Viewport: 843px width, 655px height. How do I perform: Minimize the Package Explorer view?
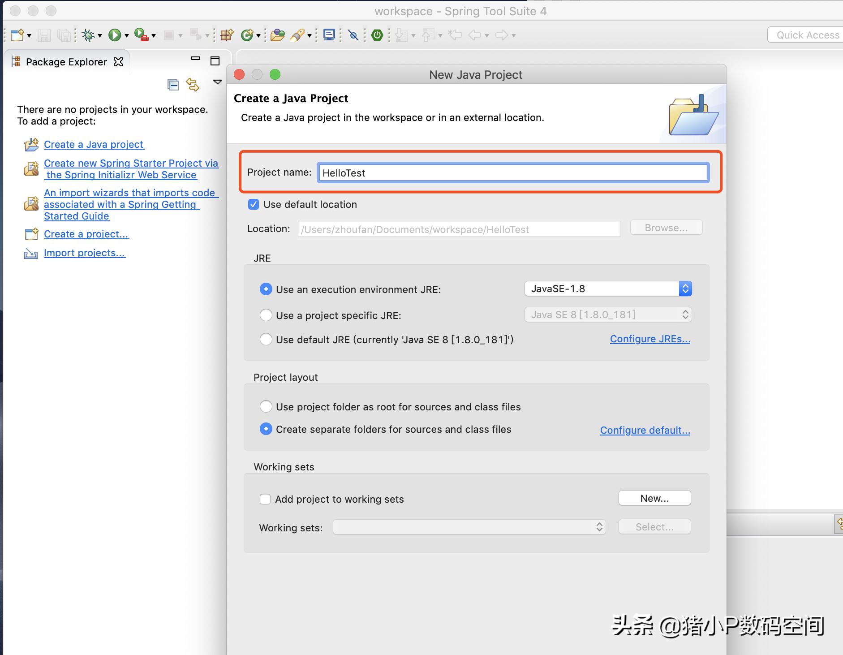tap(195, 58)
